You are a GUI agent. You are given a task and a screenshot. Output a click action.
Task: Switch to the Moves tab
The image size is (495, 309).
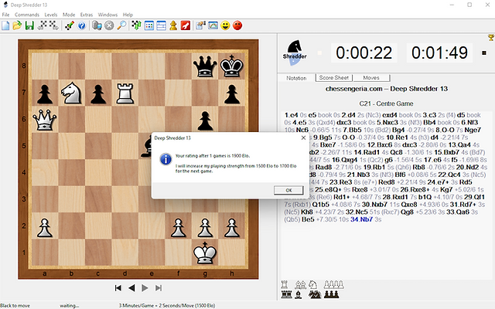371,77
